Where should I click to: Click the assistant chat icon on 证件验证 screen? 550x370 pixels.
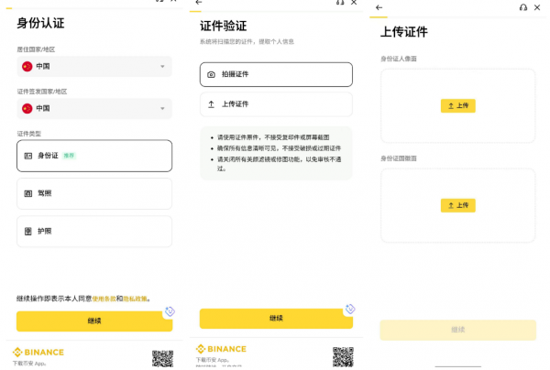[350, 309]
